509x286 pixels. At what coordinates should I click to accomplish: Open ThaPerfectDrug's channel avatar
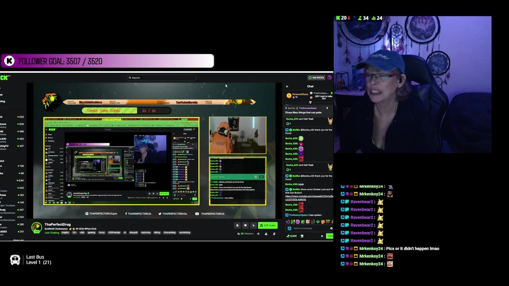click(x=37, y=228)
